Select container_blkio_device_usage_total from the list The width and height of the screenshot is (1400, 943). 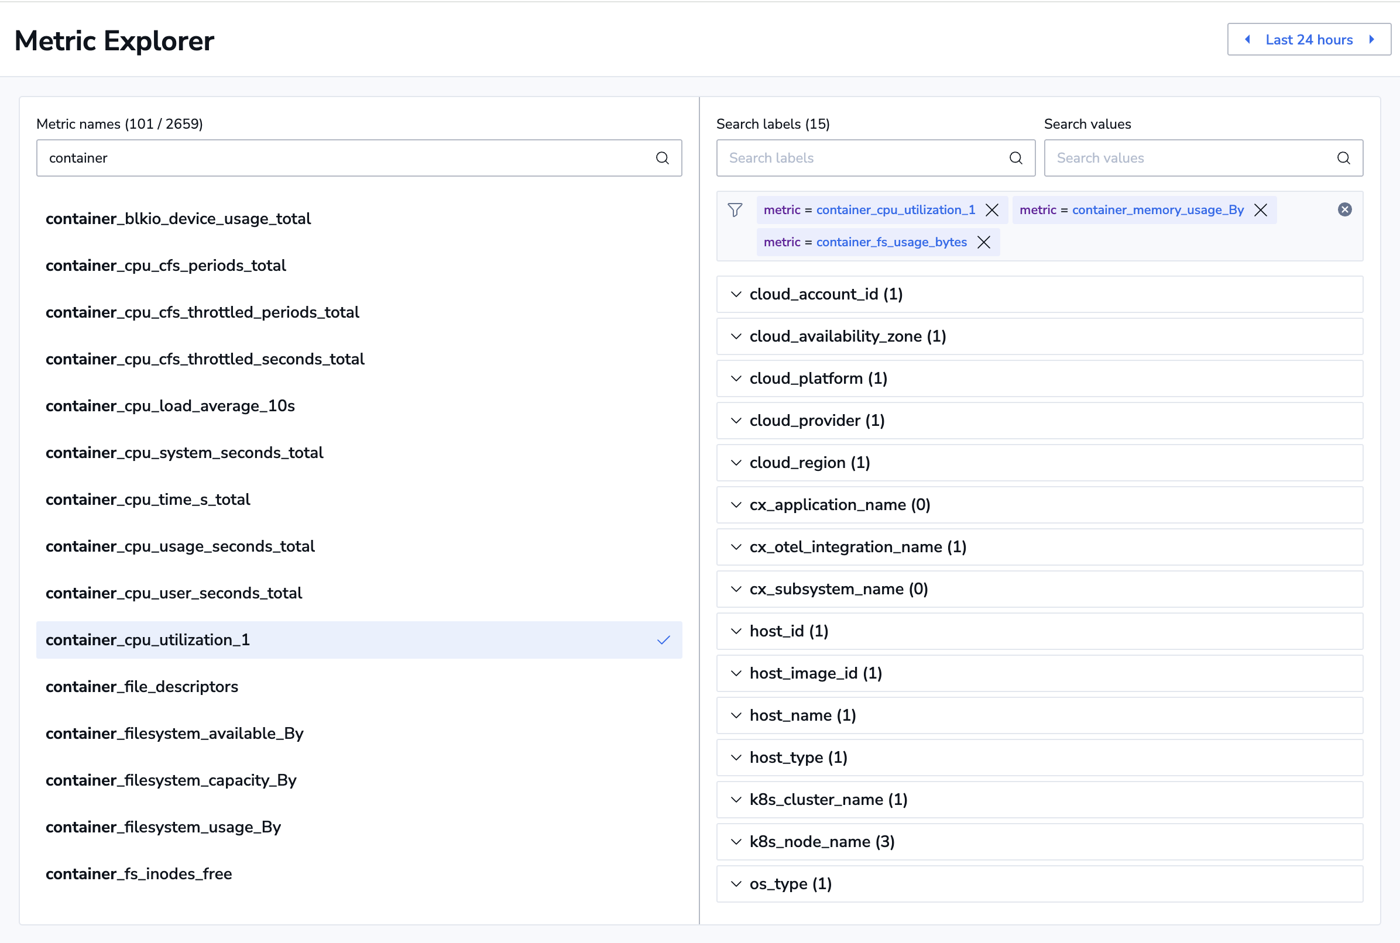178,219
